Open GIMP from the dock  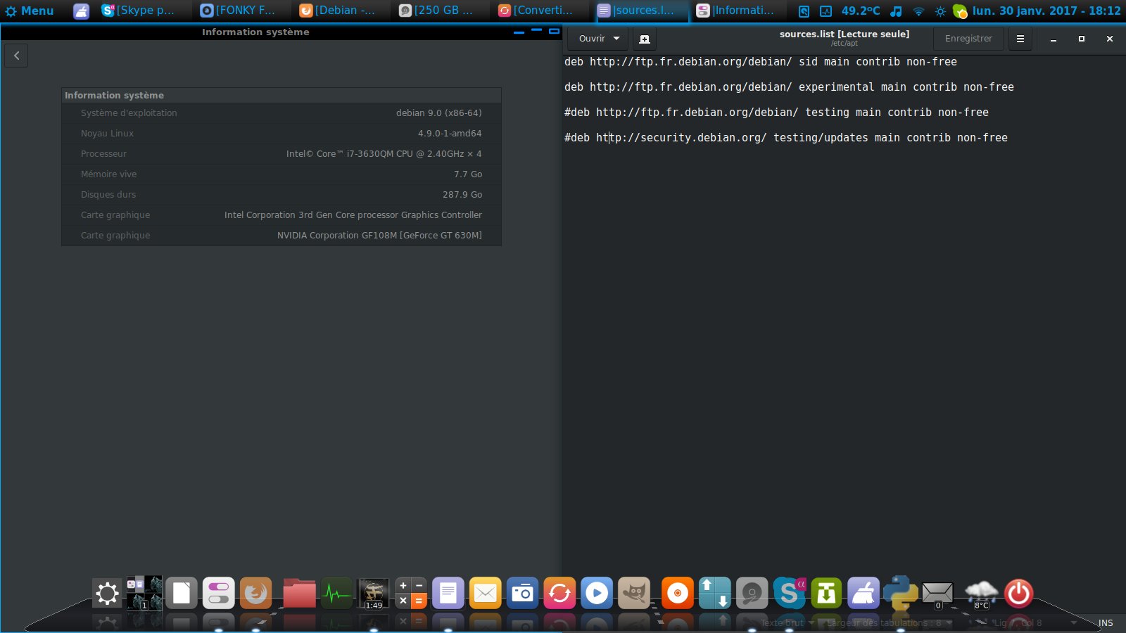tap(634, 594)
